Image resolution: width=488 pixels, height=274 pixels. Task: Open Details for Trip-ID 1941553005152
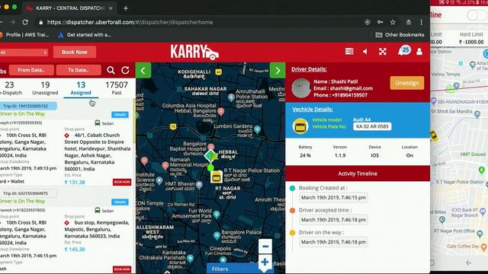tap(120, 115)
